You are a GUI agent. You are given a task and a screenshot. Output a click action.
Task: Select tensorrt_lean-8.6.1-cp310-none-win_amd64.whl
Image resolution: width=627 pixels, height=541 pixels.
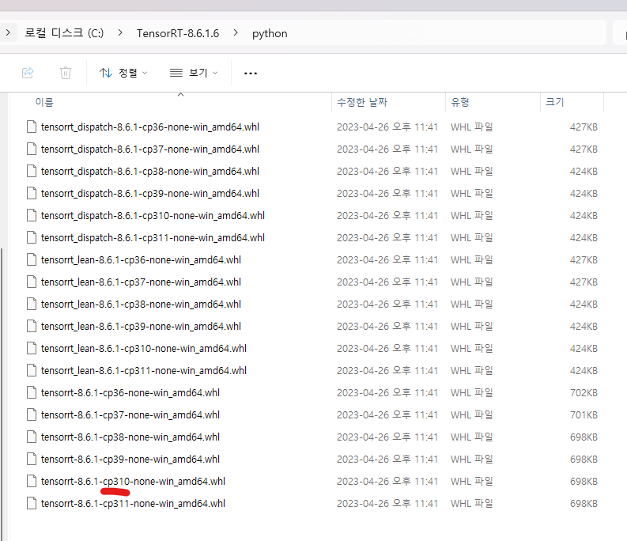coord(144,348)
